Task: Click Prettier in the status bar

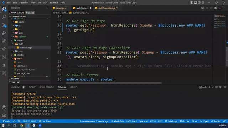Action: coord(216,121)
